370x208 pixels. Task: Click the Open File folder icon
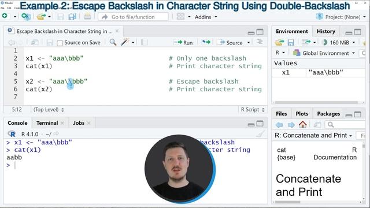[x=41, y=17]
